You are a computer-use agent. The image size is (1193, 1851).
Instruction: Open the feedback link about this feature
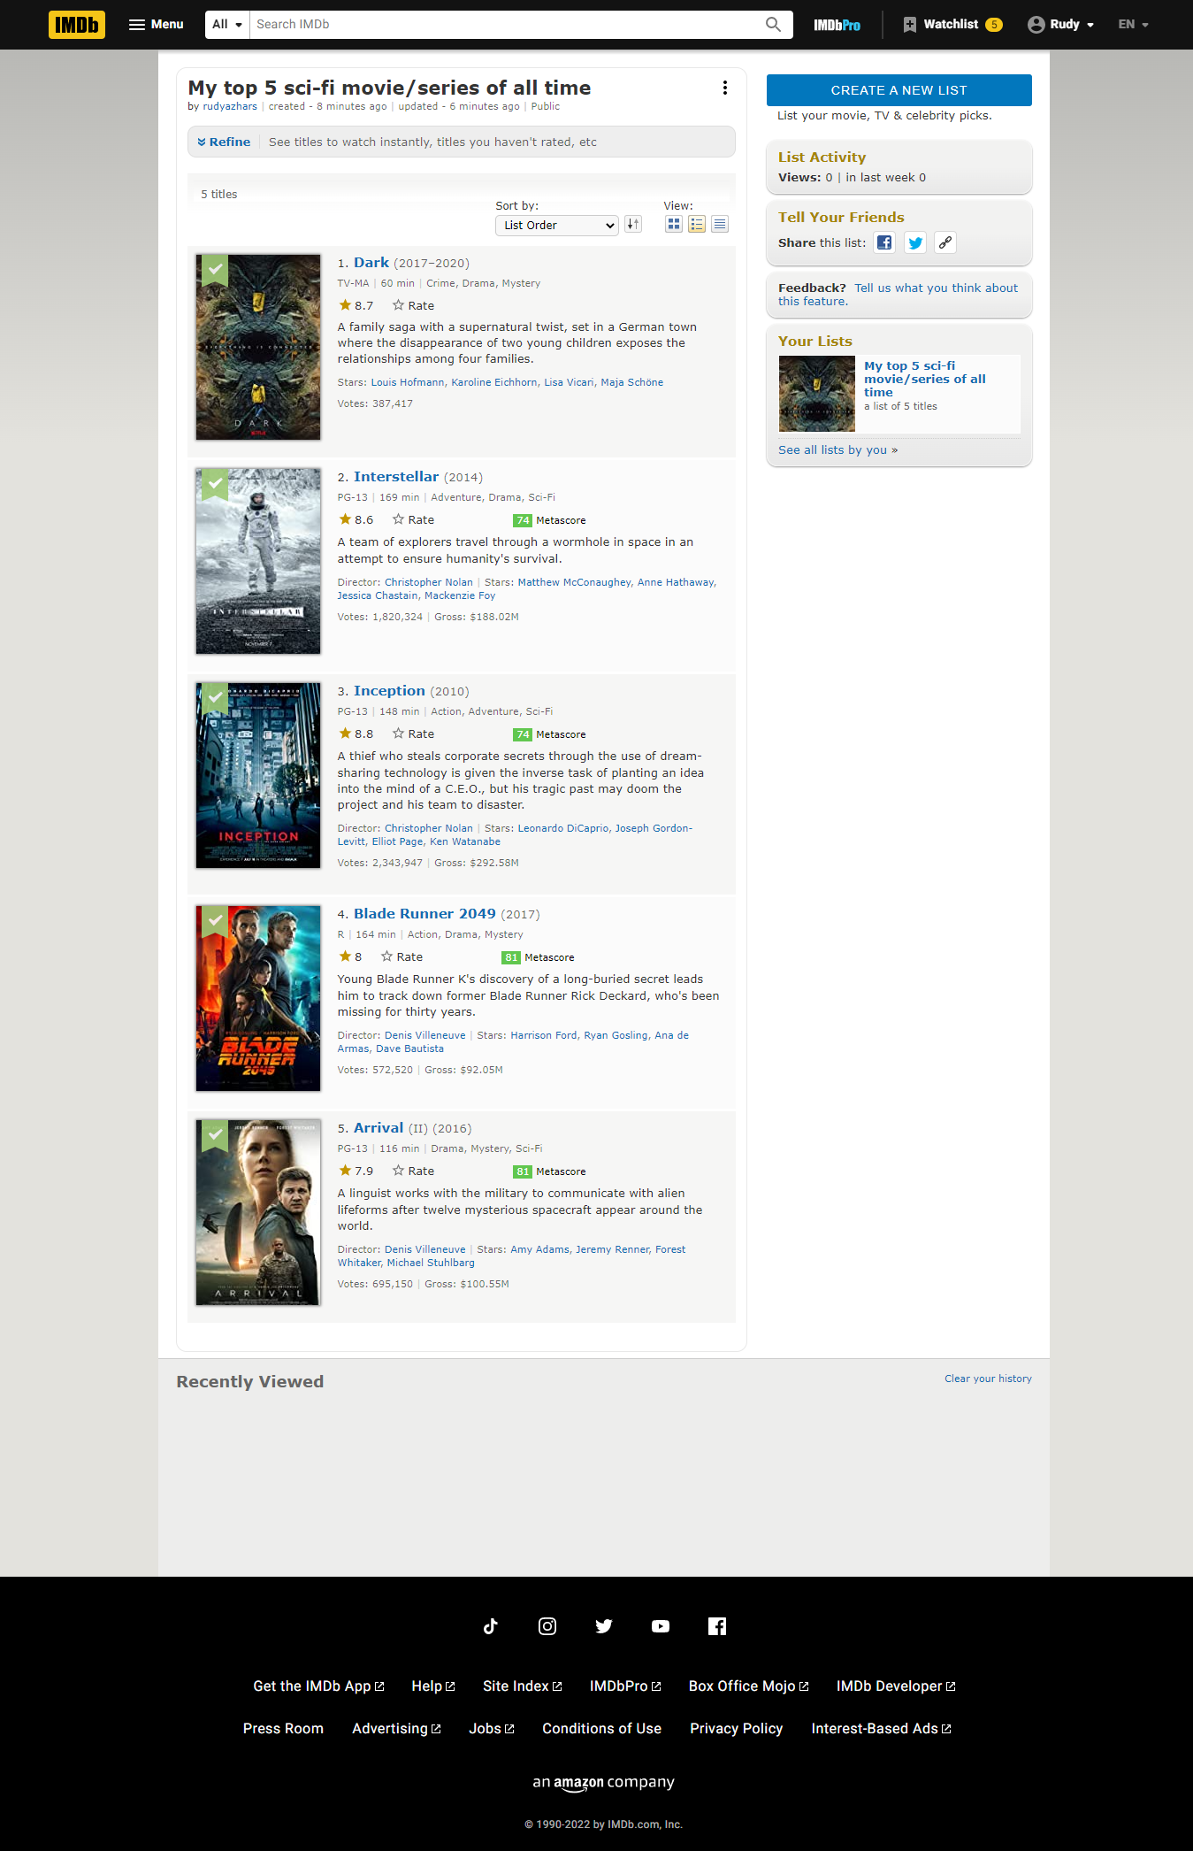point(898,295)
